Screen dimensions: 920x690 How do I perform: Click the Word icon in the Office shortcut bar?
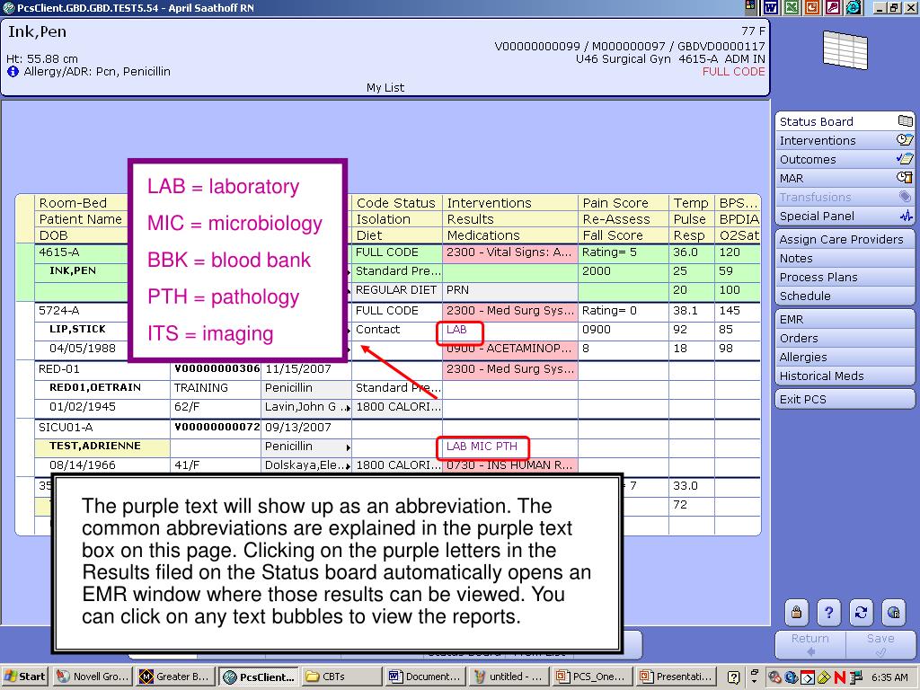(x=771, y=7)
